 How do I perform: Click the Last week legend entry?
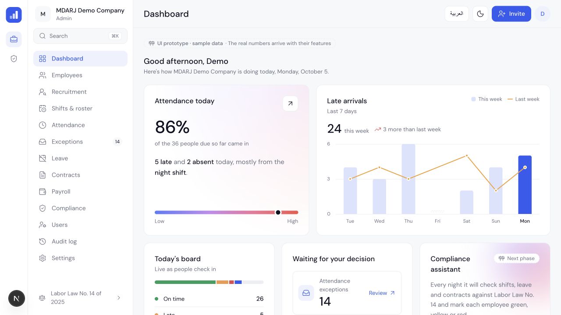(x=523, y=99)
